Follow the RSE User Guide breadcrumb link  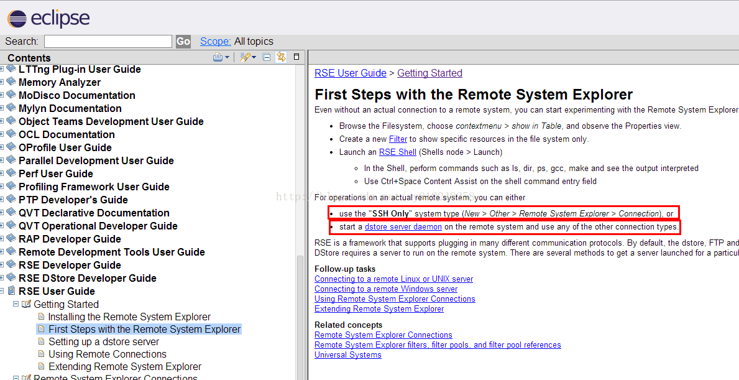click(x=351, y=73)
